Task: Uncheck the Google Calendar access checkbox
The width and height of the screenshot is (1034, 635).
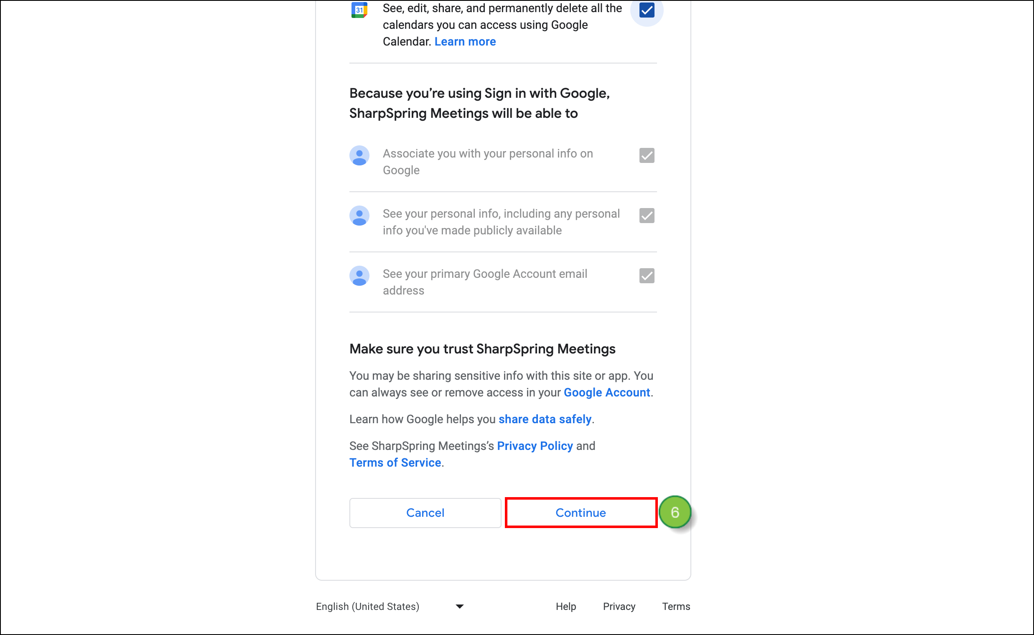Action: 647,10
